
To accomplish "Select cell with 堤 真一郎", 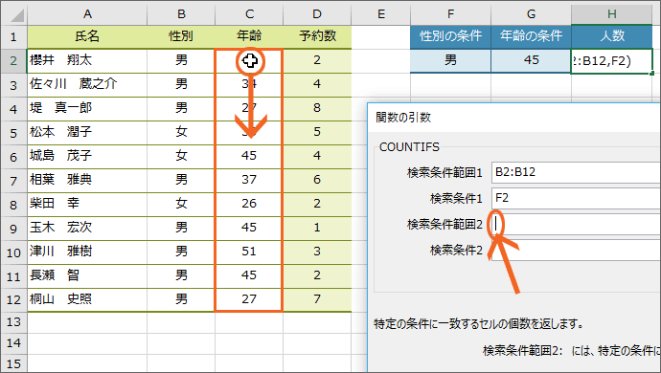I will click(87, 109).
